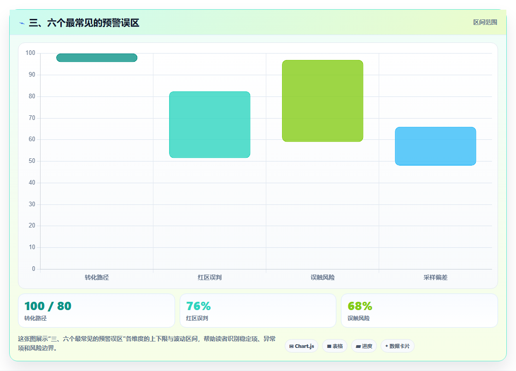The width and height of the screenshot is (516, 371).
Task: Click the chart description paragraph
Action: (x=147, y=343)
